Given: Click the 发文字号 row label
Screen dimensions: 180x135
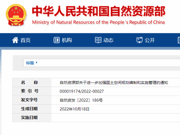Looking at the screenshot, I should [x=29, y=100].
